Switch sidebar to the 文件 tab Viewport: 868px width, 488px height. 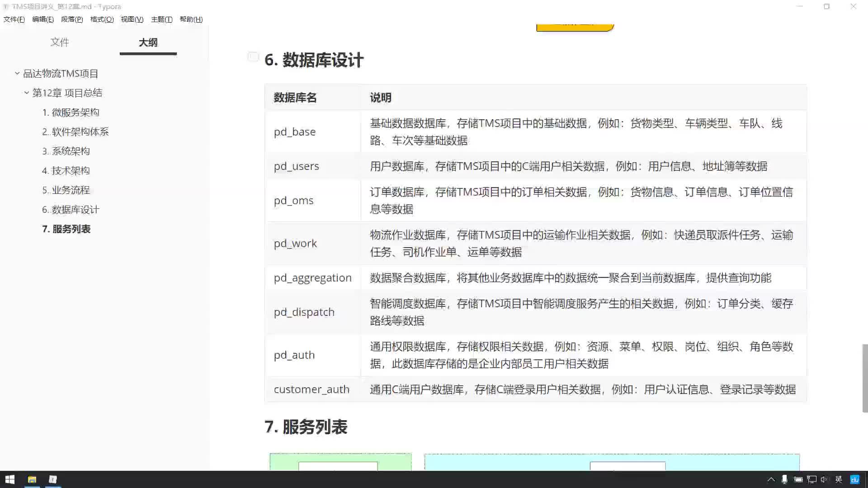click(x=60, y=42)
